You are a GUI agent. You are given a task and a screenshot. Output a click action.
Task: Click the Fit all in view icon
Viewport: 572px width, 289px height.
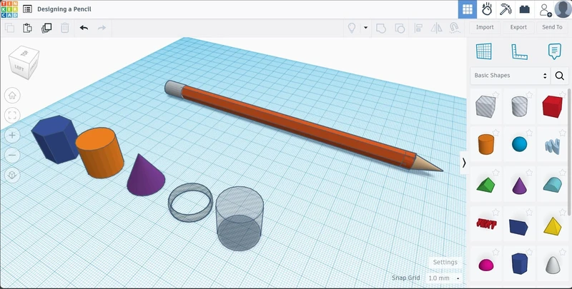(12, 116)
